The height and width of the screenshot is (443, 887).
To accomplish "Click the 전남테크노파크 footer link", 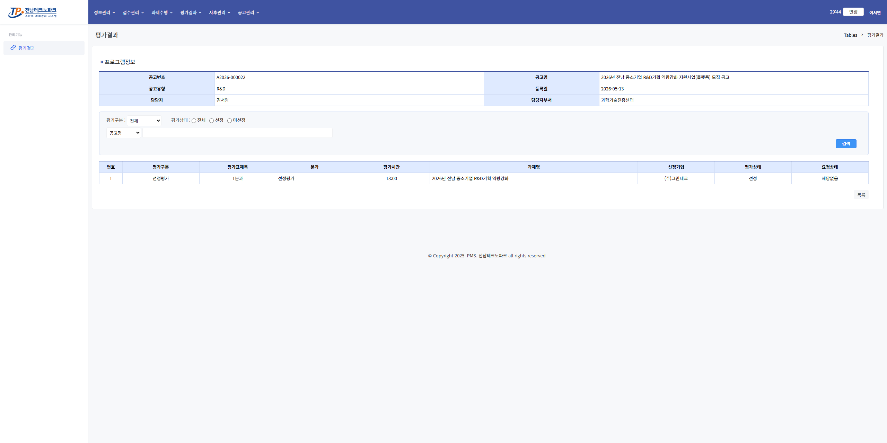I will [492, 256].
